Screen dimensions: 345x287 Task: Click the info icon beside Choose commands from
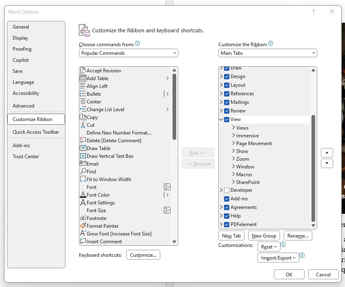point(137,44)
